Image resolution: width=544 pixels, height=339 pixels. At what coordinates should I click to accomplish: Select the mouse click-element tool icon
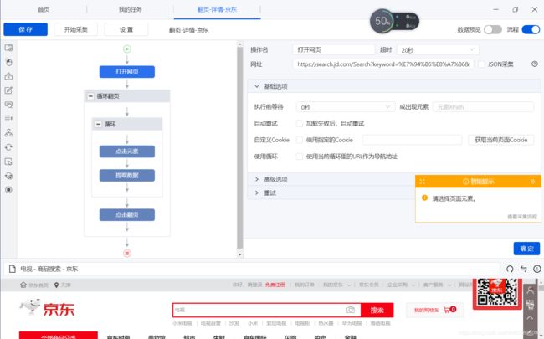[8, 62]
